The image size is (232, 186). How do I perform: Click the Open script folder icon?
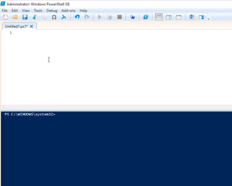coord(15,17)
